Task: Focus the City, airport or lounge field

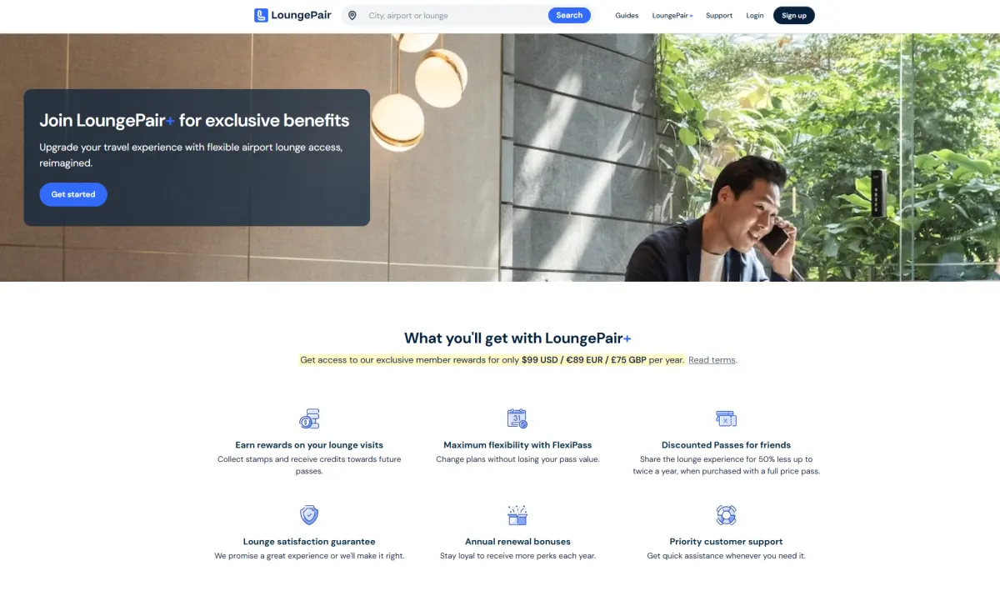Action: coord(454,15)
